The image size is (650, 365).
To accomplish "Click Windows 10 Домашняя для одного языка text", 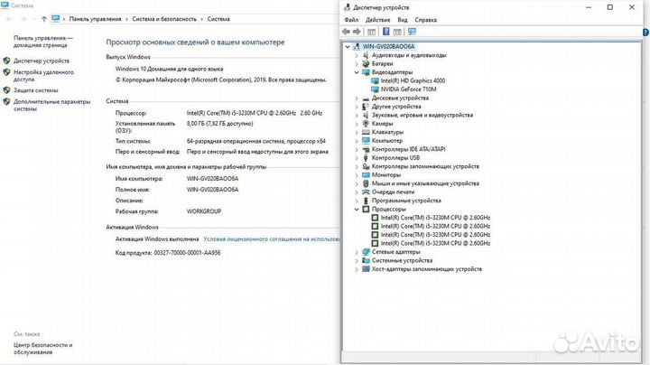I will point(169,69).
